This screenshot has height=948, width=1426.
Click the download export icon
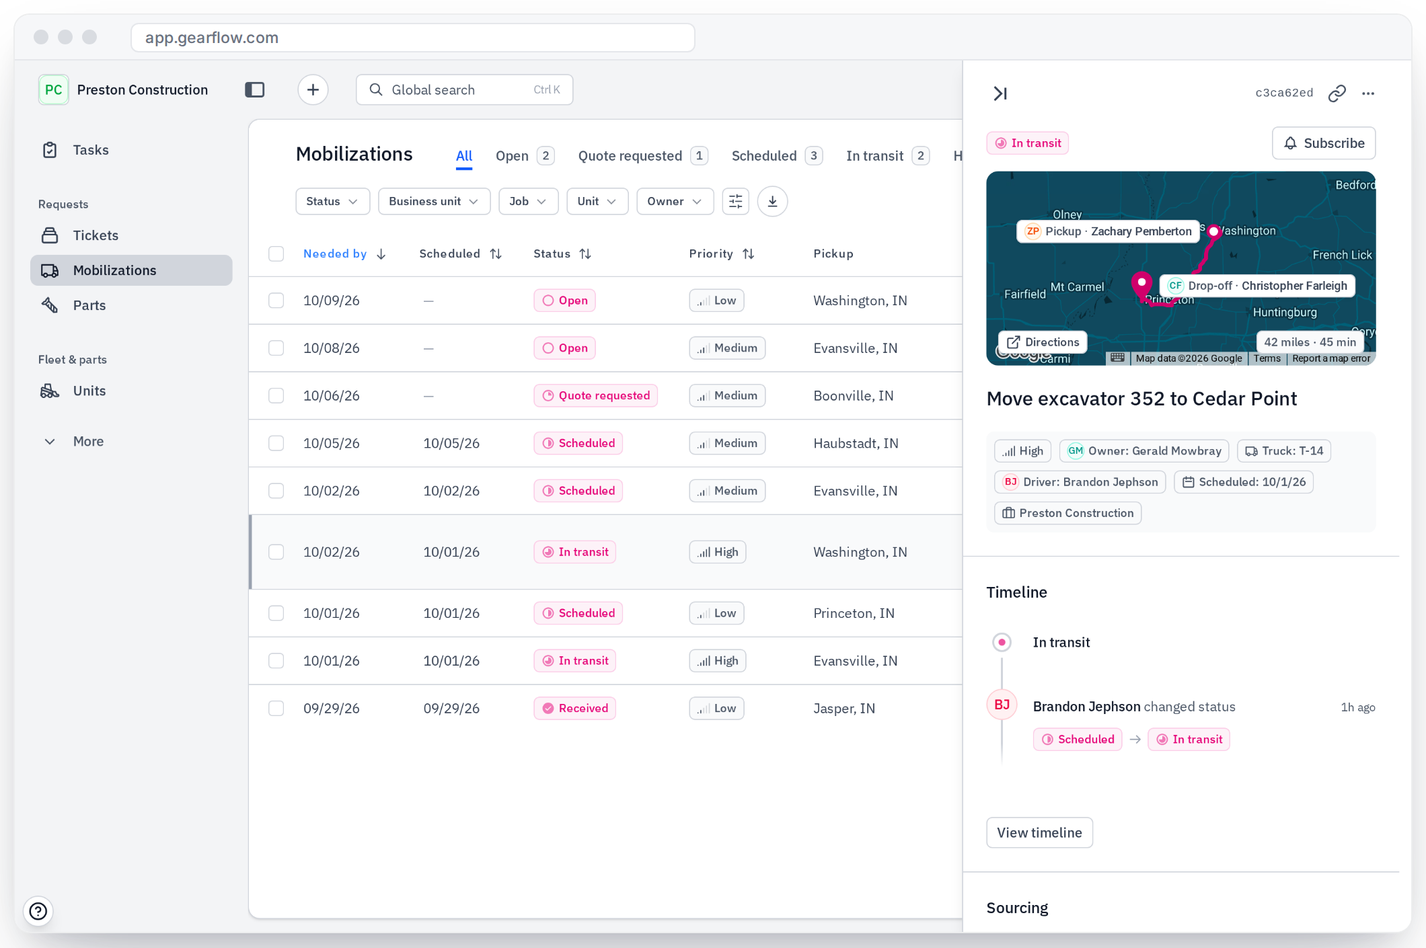[772, 201]
